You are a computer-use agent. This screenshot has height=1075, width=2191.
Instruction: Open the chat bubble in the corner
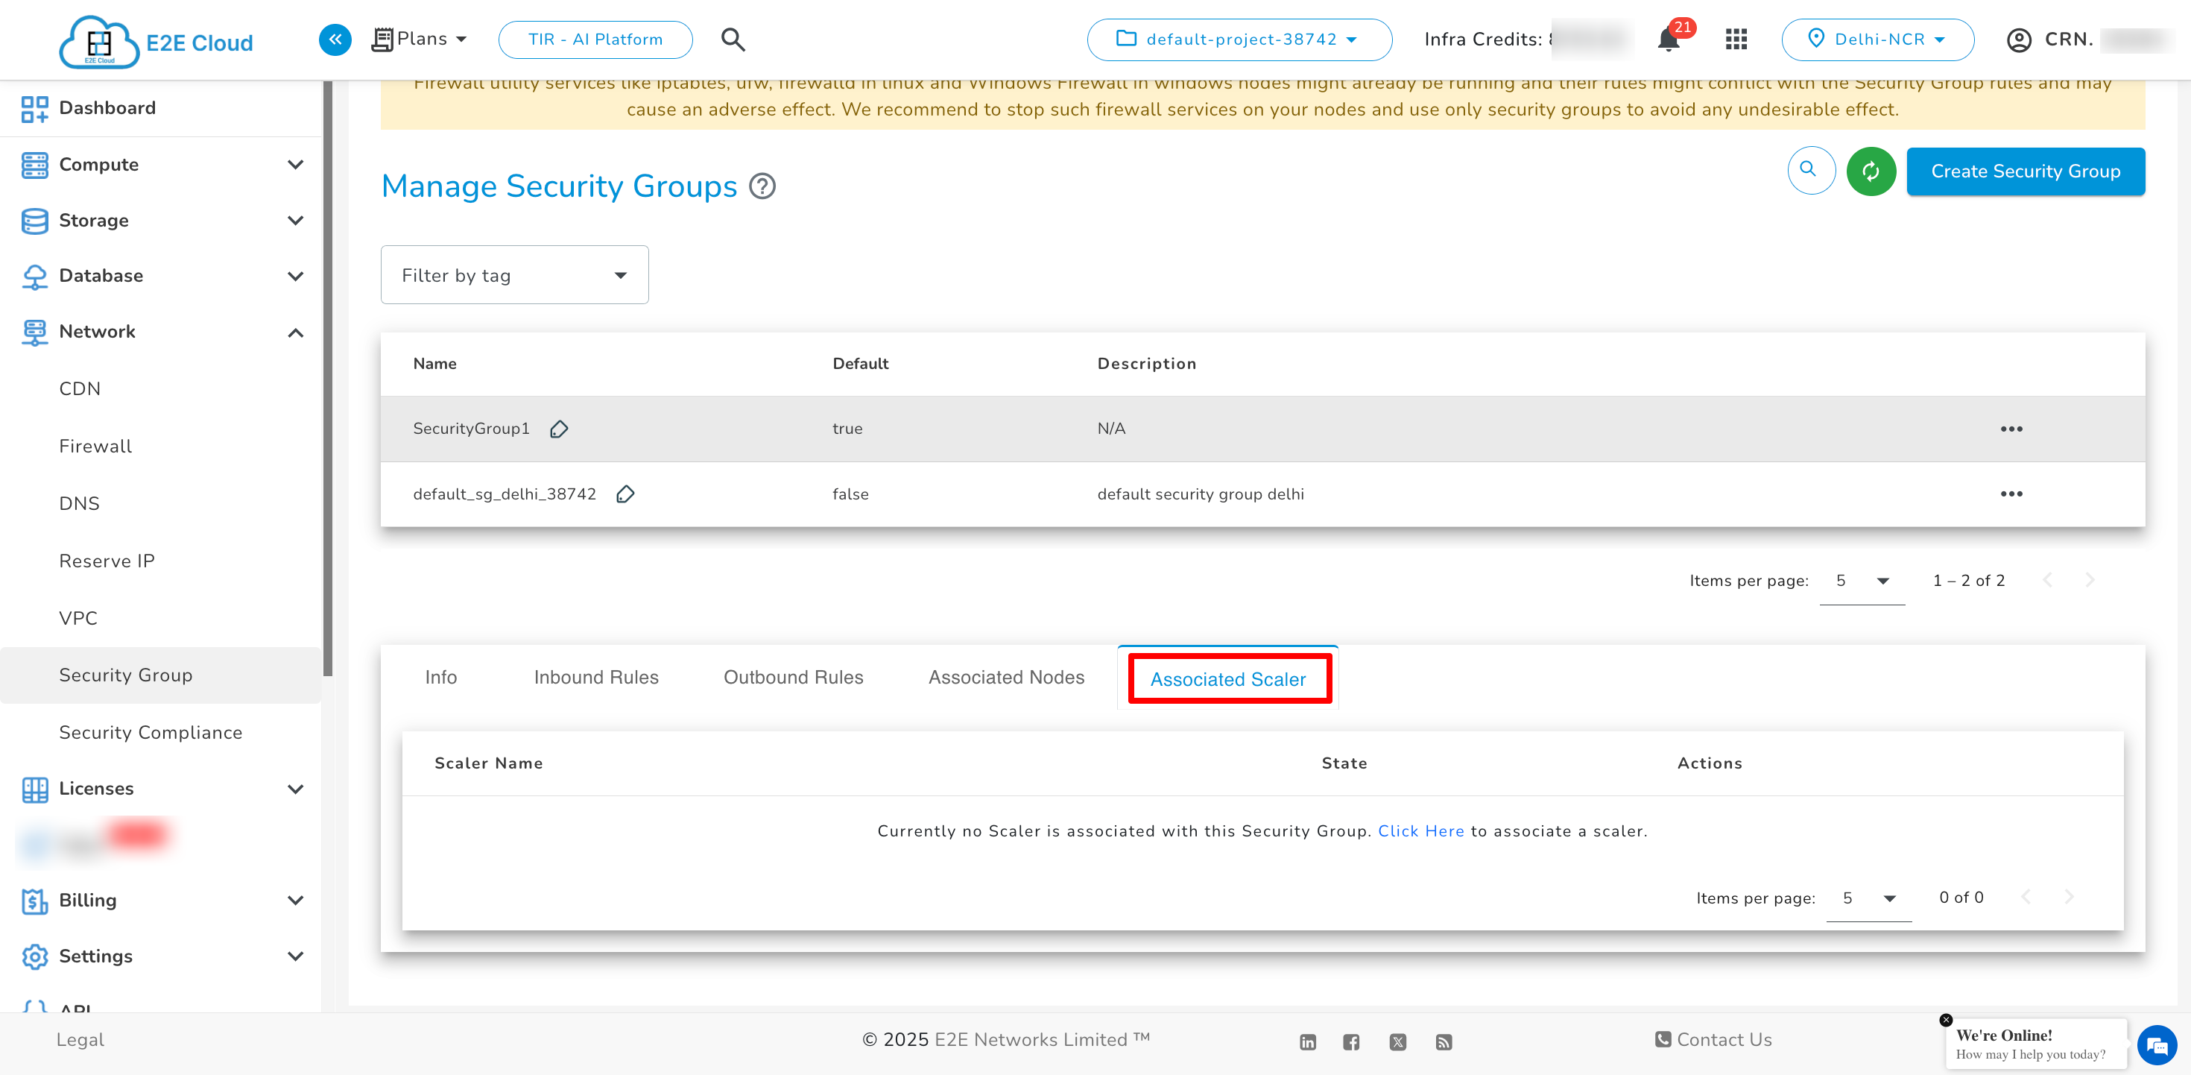[2156, 1046]
